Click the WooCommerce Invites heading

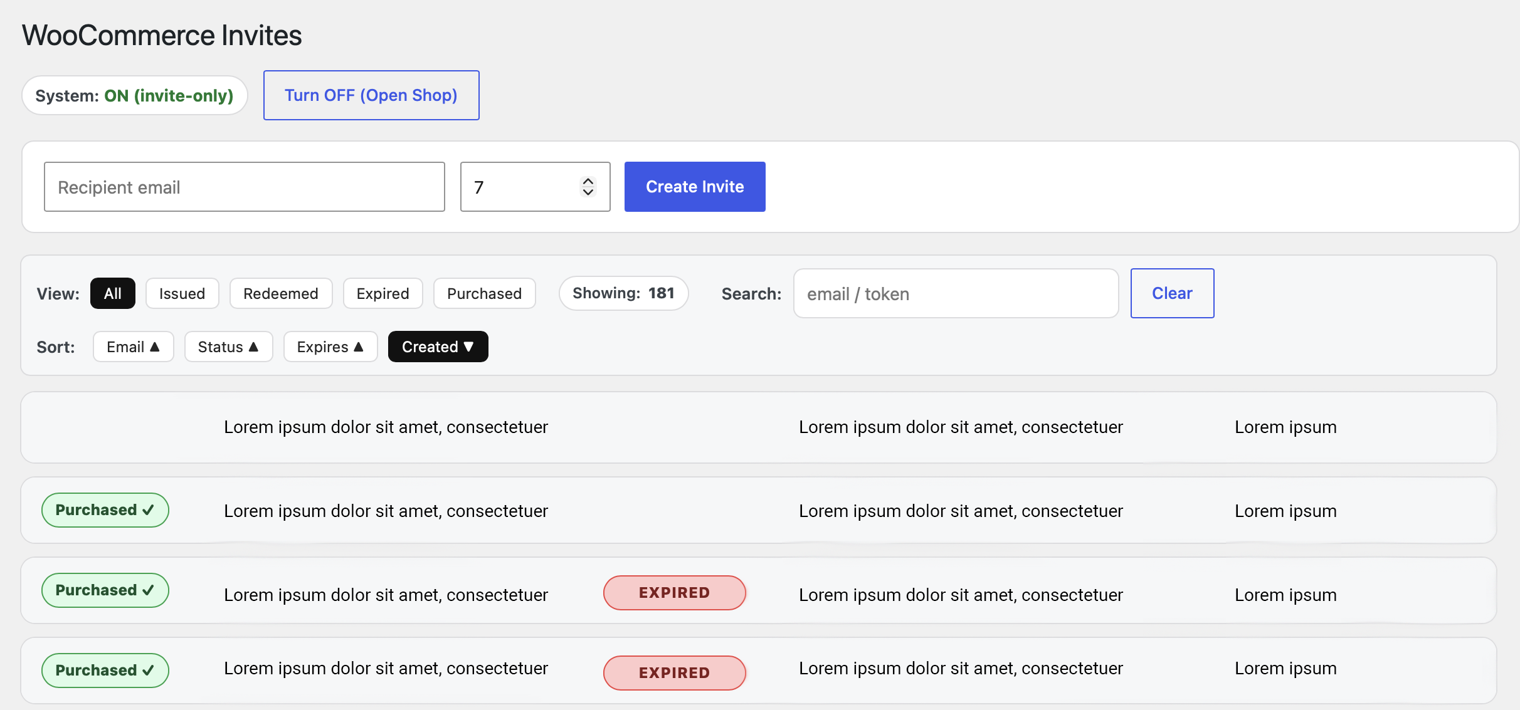162,35
